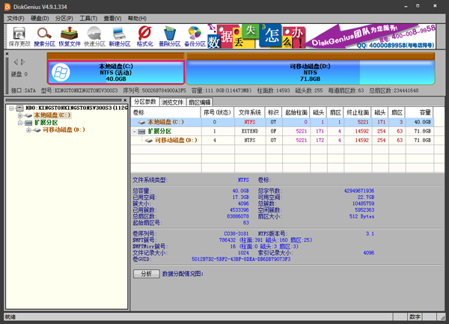
Task: Click the 保存更改 save changes toolbar icon
Action: point(19,37)
